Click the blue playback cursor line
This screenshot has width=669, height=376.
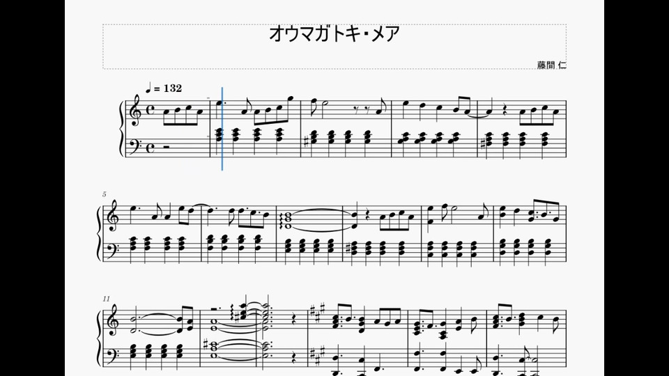click(x=222, y=129)
